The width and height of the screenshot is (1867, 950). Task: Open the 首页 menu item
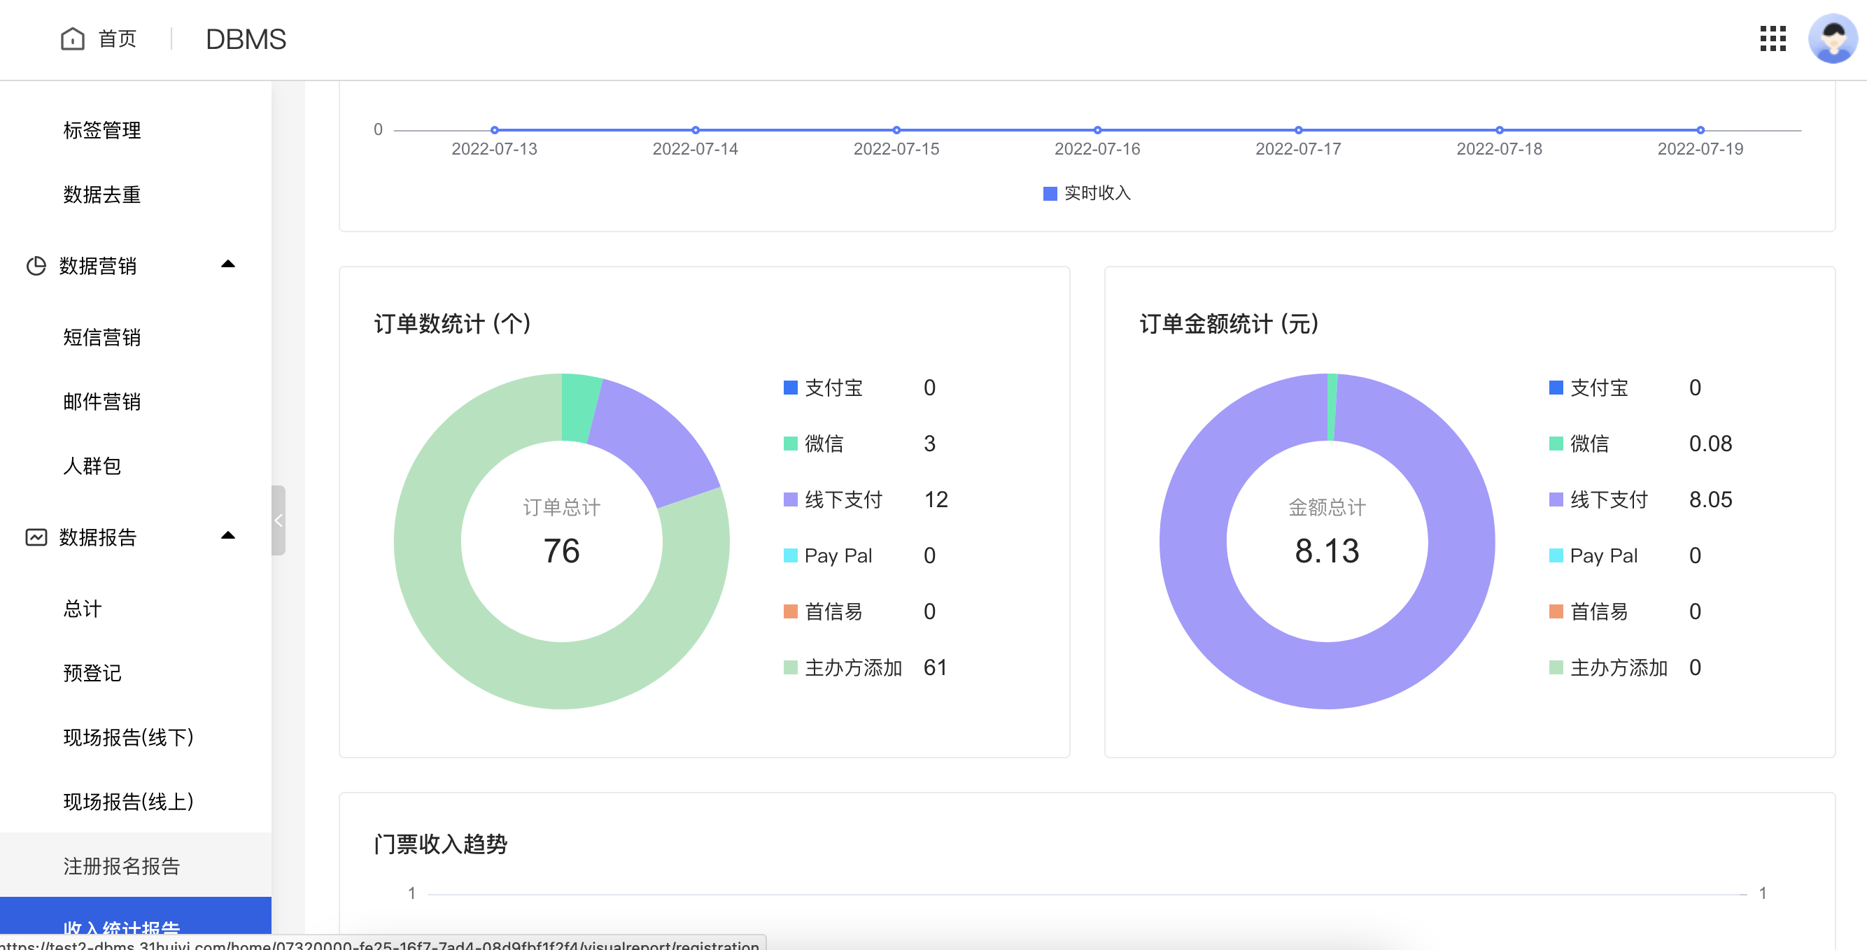click(118, 38)
